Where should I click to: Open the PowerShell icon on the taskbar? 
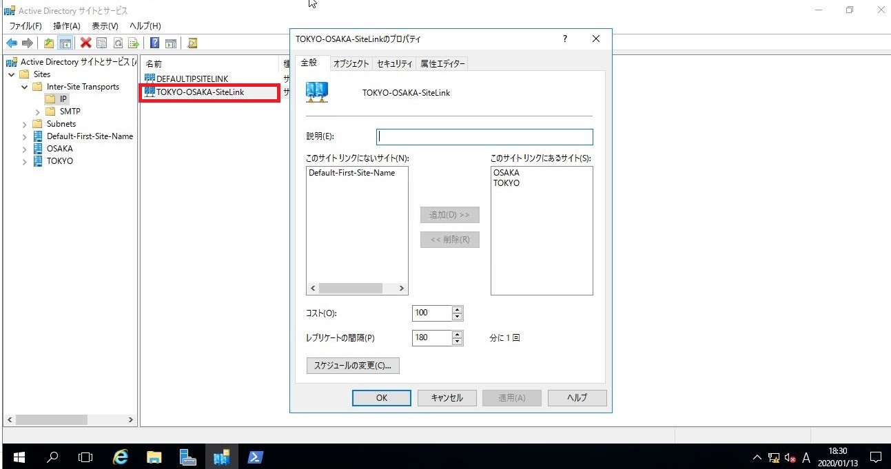256,457
